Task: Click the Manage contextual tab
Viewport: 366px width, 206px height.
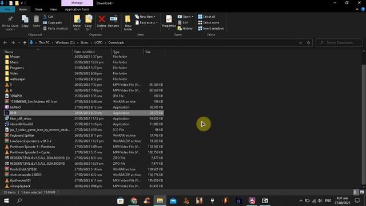Action: 77,3
